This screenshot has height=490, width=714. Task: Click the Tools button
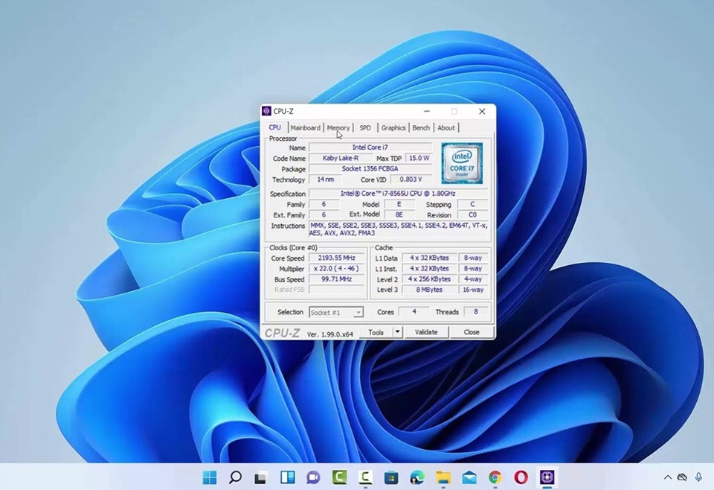point(376,332)
